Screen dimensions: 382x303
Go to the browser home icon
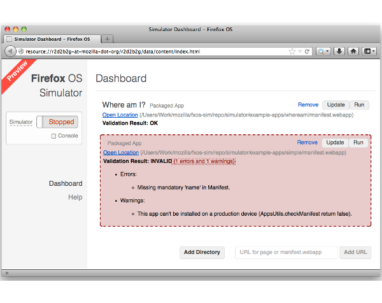click(353, 51)
